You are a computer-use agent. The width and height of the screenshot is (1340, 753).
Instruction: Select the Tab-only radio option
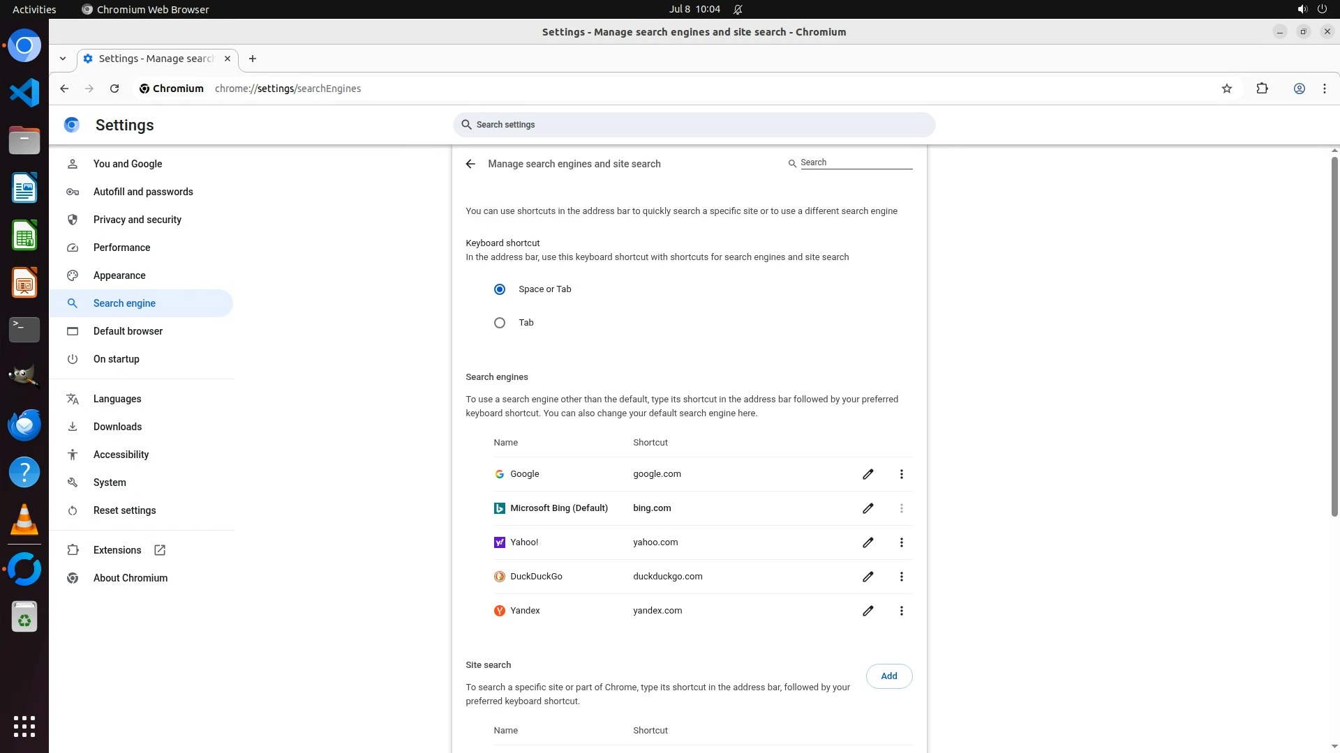(x=500, y=323)
